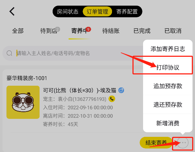Screen dimensions: 195x152
Task: Tap the blue male gender icon
Action: coord(121,90)
